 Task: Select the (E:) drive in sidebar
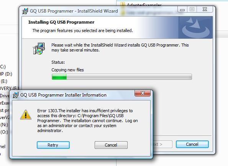(x=4, y=81)
